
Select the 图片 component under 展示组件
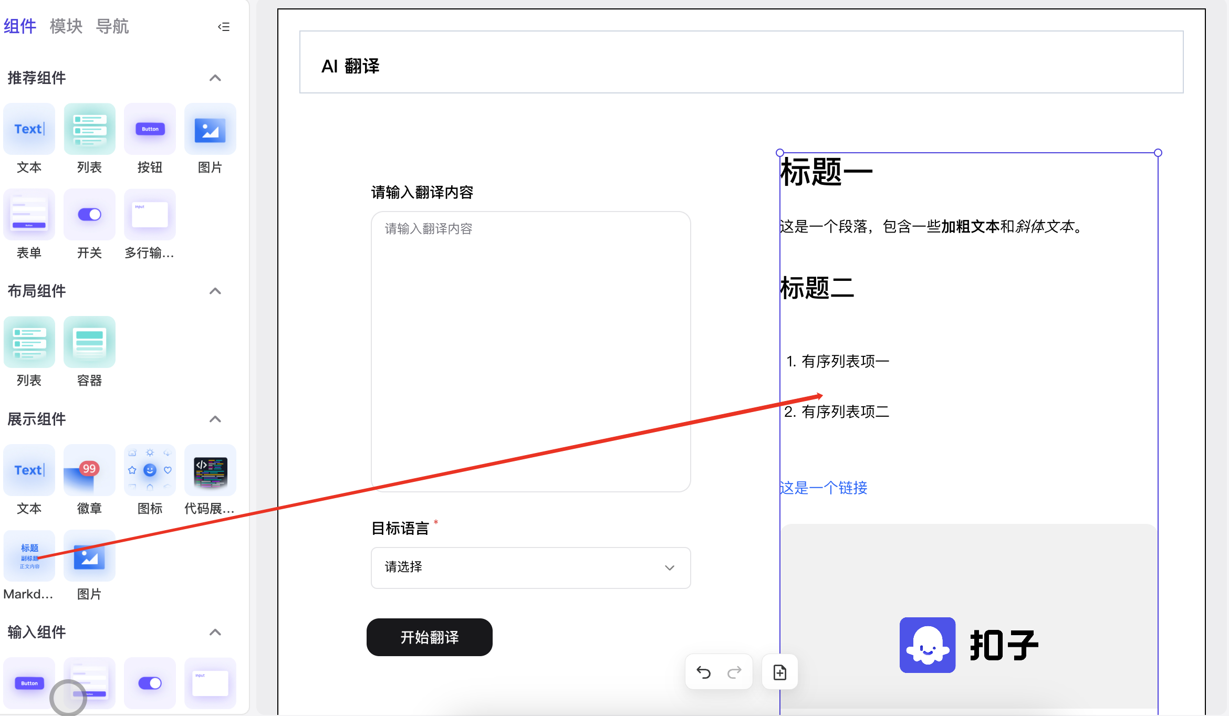tap(89, 555)
